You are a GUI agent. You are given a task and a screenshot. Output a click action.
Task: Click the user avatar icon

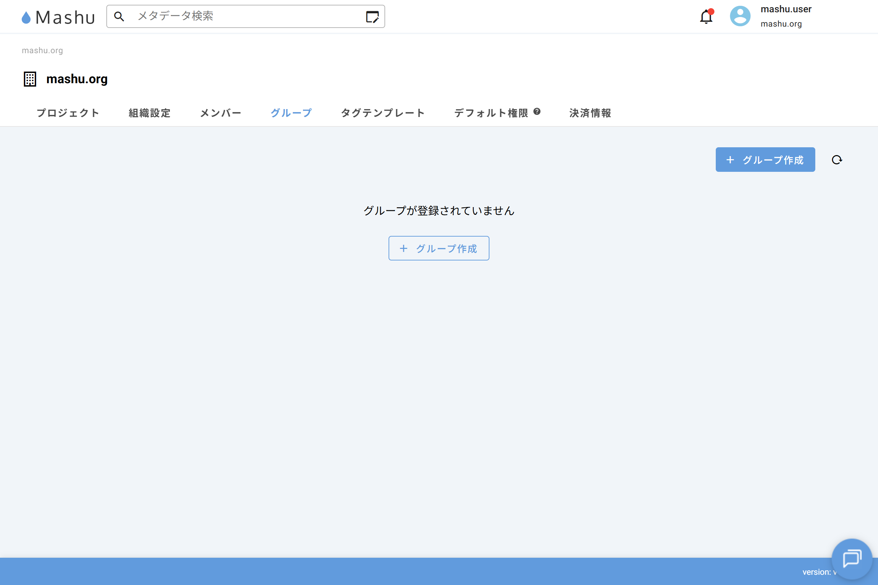point(740,16)
